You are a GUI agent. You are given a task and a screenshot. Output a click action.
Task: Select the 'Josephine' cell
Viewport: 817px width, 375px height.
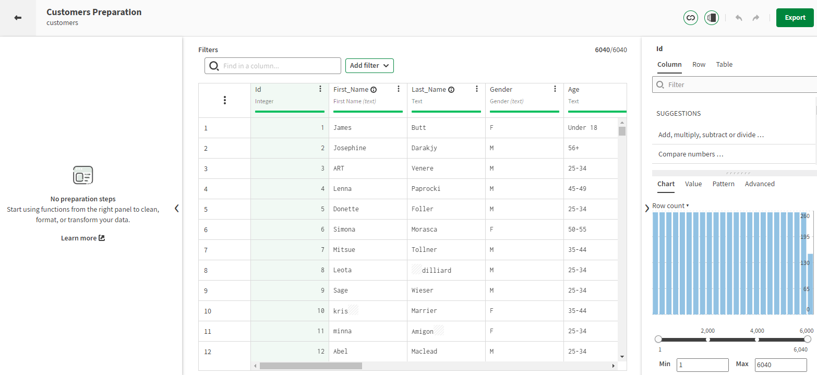[x=368, y=148]
